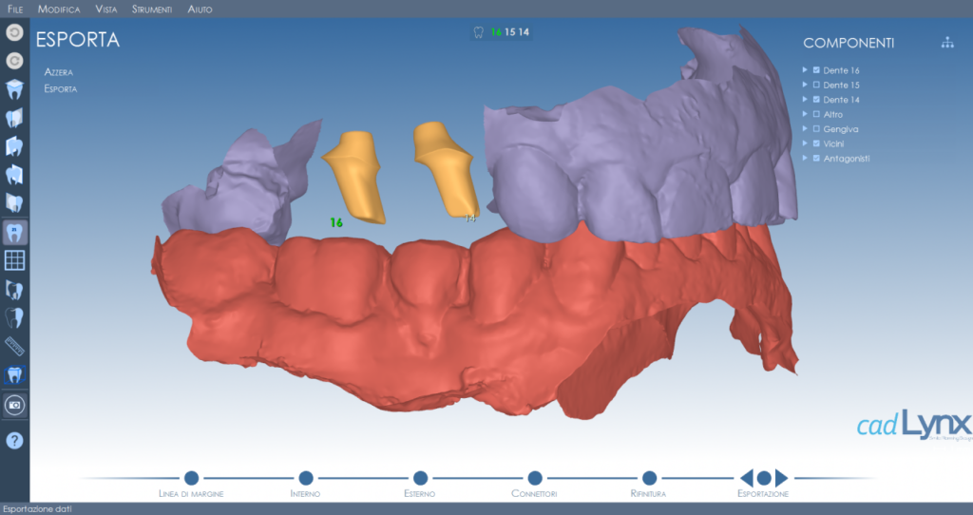The image size is (973, 515).
Task: Expand the Altro component arrow
Action: pos(805,114)
